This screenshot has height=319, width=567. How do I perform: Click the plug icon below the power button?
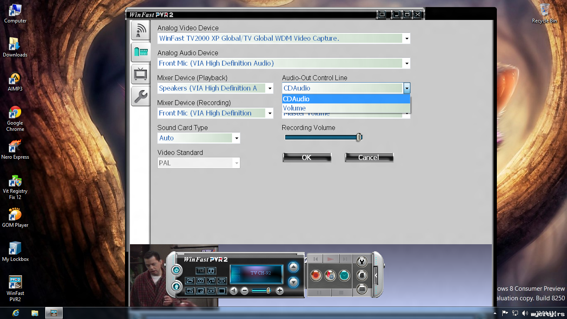[x=177, y=286]
